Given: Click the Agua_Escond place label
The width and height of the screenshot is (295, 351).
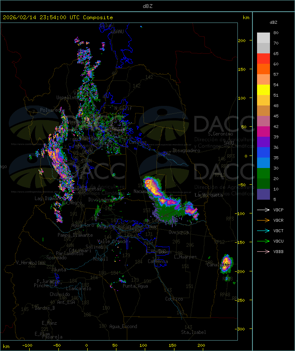Looking at the screenshot, I should 123,326.
